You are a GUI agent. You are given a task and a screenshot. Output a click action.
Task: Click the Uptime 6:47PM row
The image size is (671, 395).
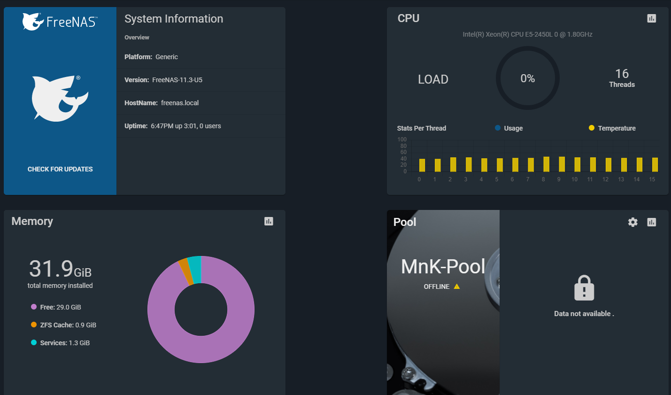(201, 126)
